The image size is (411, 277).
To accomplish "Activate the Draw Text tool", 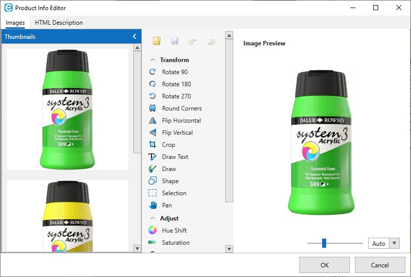I will point(153,157).
